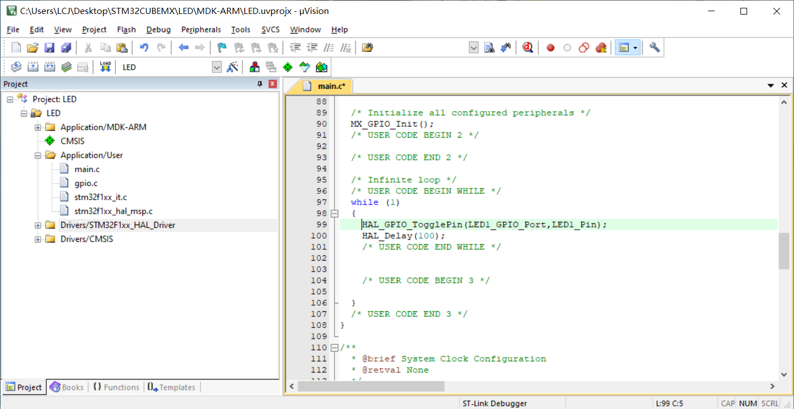
Task: Collapse the comment block at line 110
Action: 334,348
